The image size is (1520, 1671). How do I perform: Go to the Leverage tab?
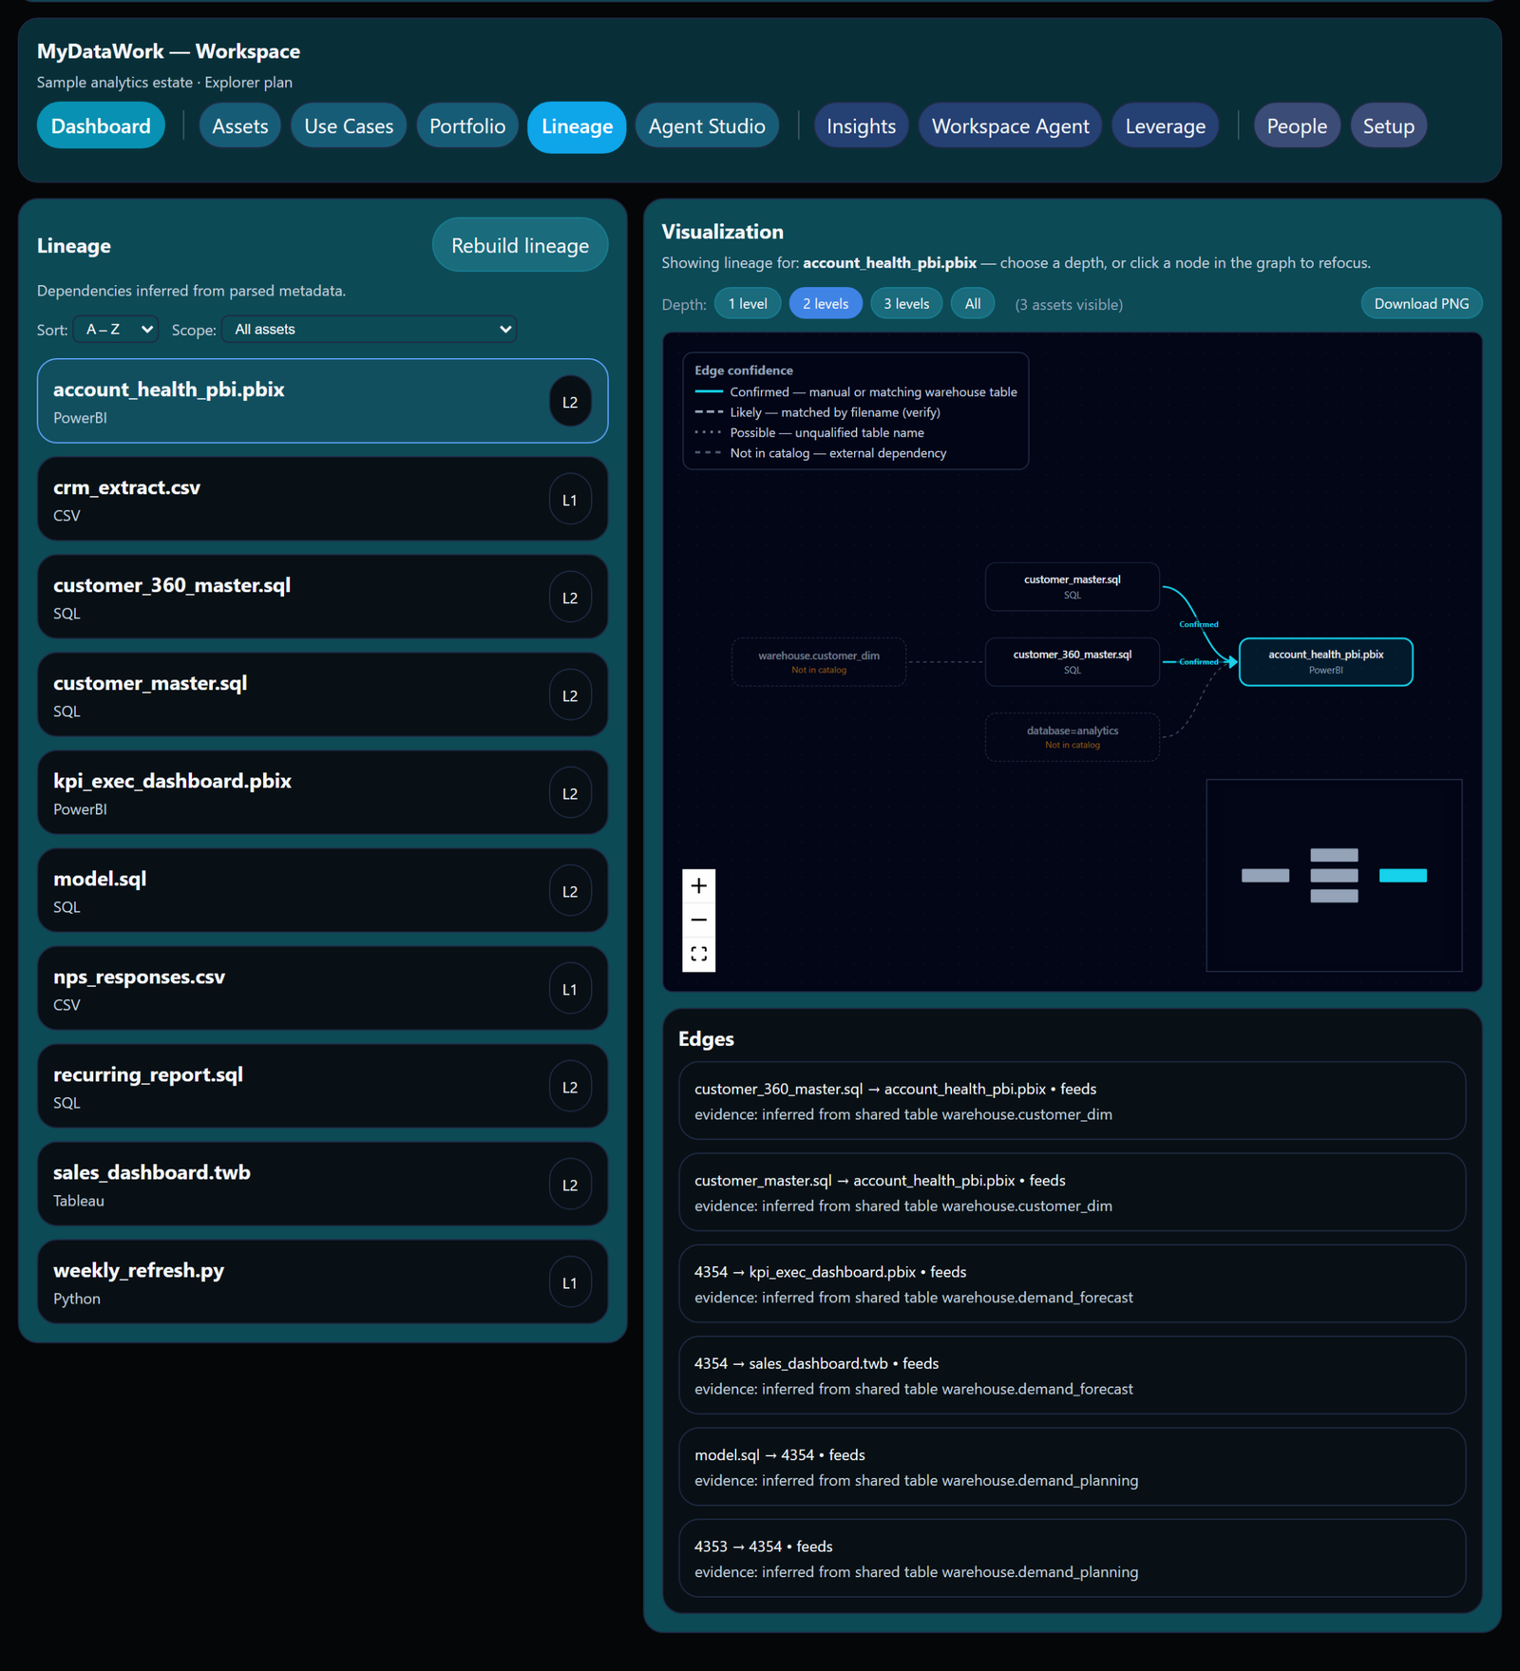coord(1165,126)
